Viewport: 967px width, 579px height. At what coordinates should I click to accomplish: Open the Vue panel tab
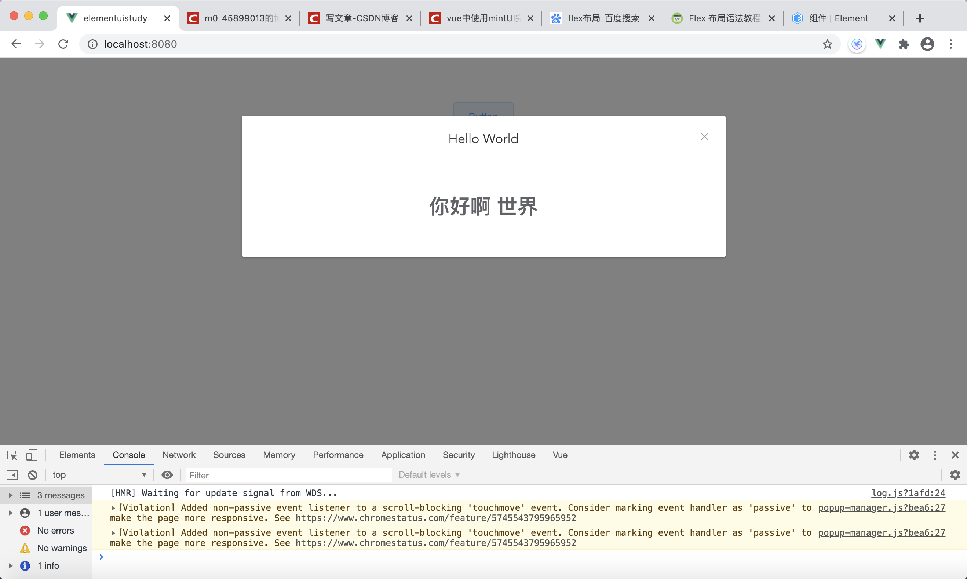[560, 455]
